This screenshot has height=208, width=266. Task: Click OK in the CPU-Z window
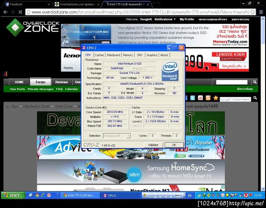[x=174, y=145]
